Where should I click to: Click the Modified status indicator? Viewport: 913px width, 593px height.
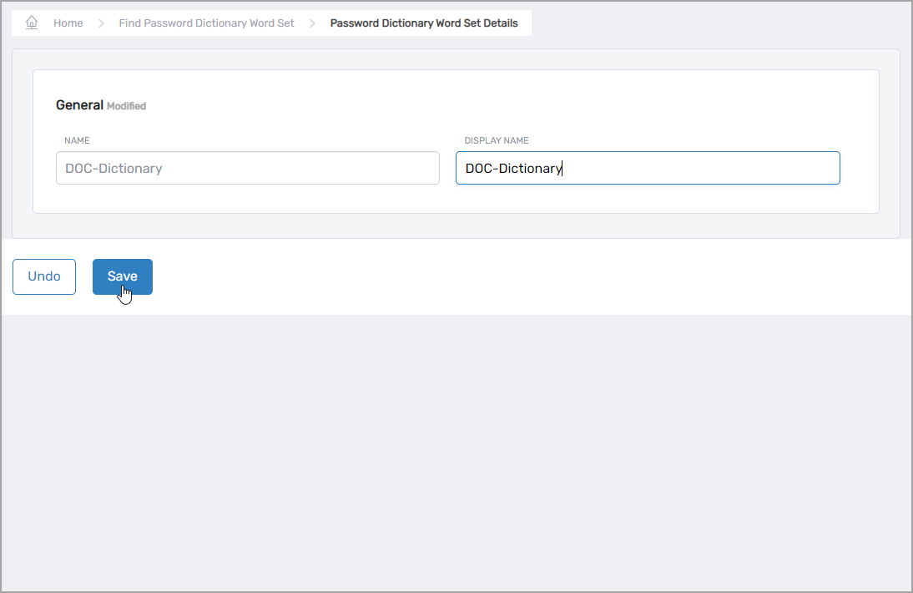(x=127, y=106)
